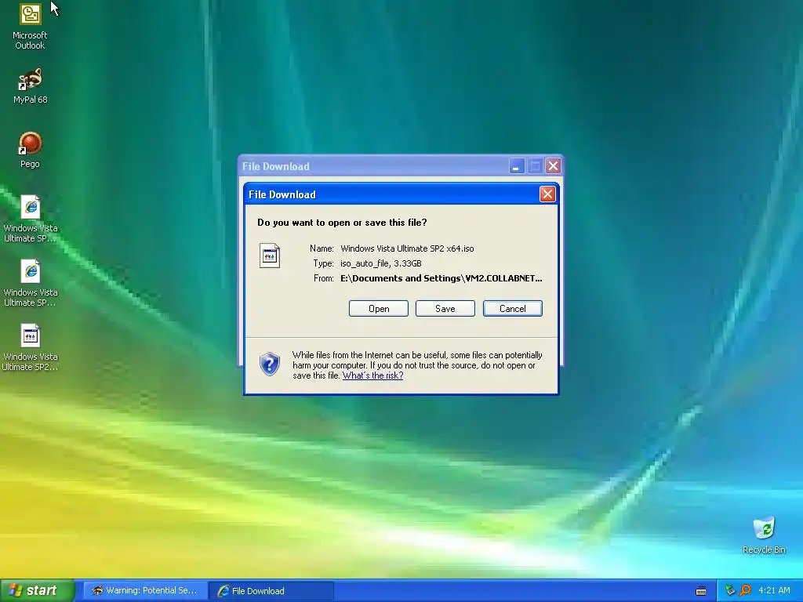This screenshot has height=602, width=803.
Task: Close the front File Download dialog
Action: [x=547, y=194]
